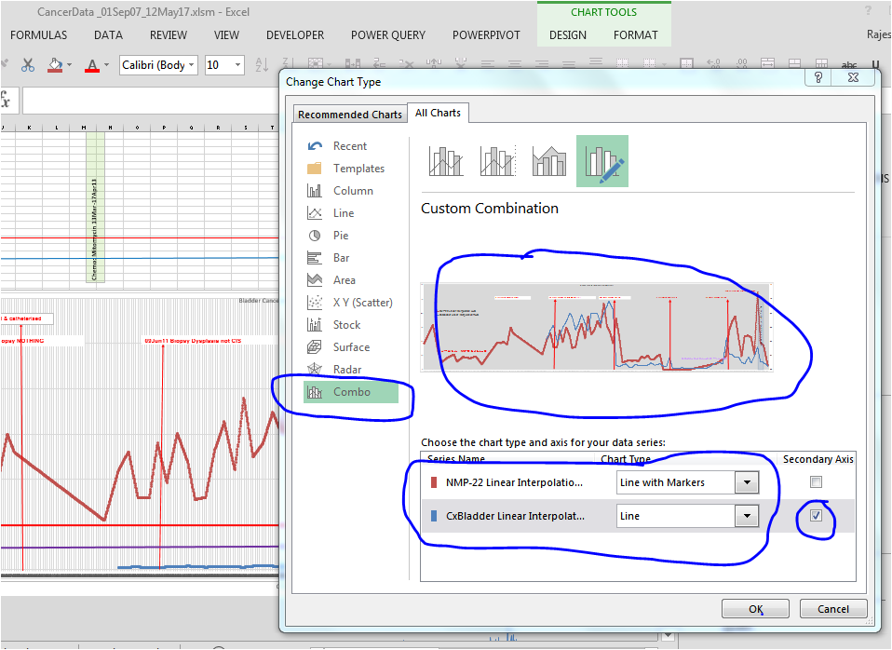Click the 'Biopsy Dysplasia not CIS' chart label
This screenshot has height=650, width=892.
coord(193,341)
